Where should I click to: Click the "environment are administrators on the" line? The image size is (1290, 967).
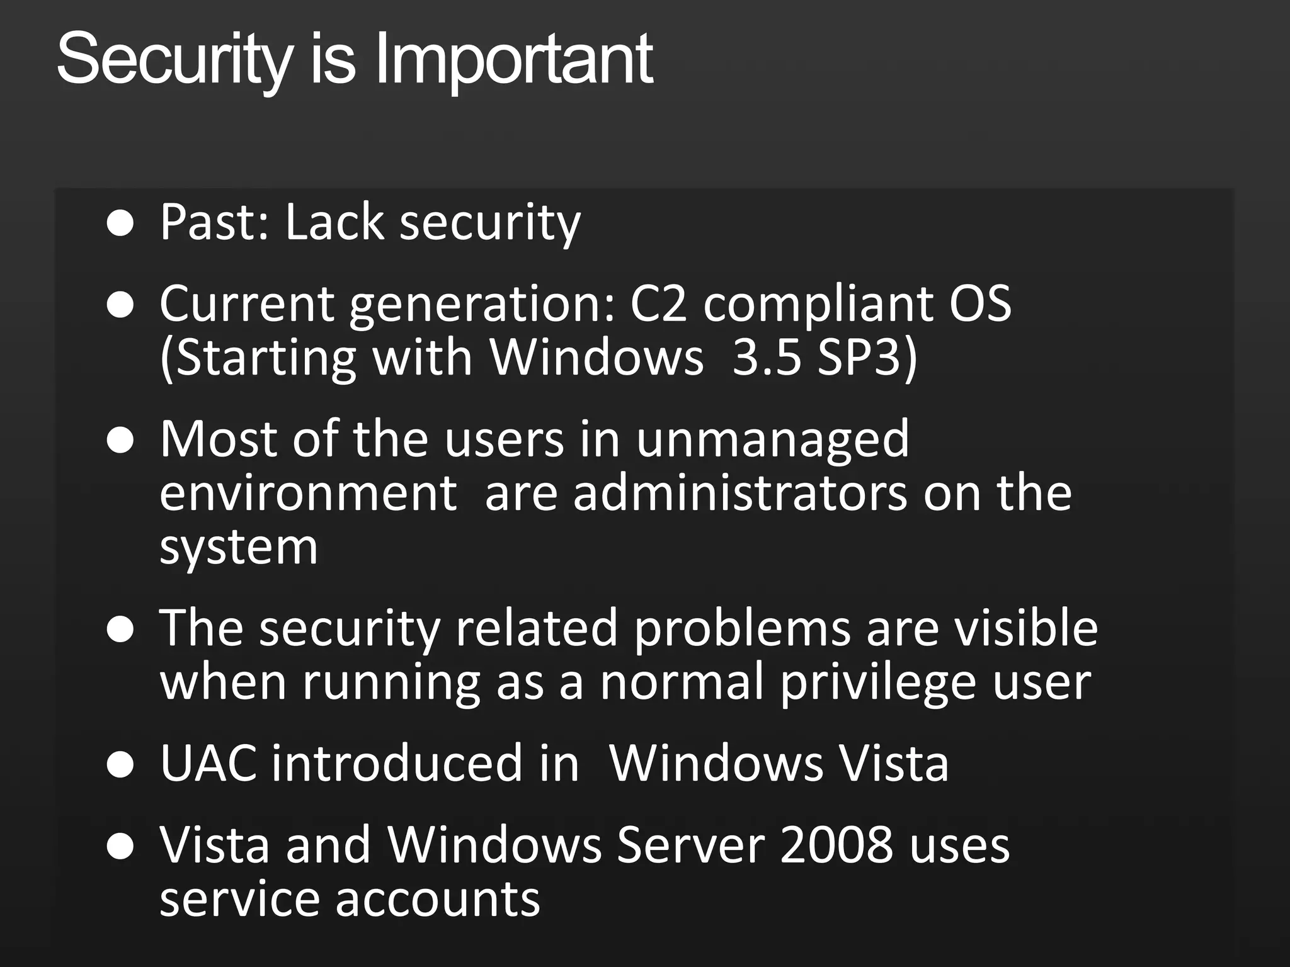point(615,493)
